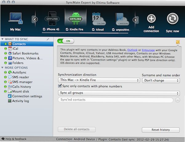Click the Help & feedback speech bubble icon
The width and height of the screenshot is (185, 142).
[3, 139]
